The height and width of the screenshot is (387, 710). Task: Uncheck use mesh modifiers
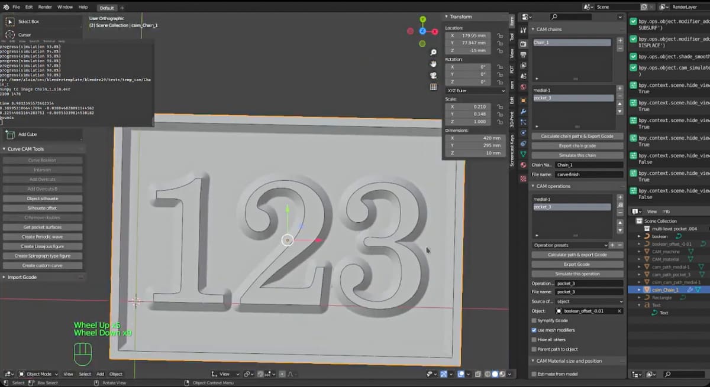(534, 330)
